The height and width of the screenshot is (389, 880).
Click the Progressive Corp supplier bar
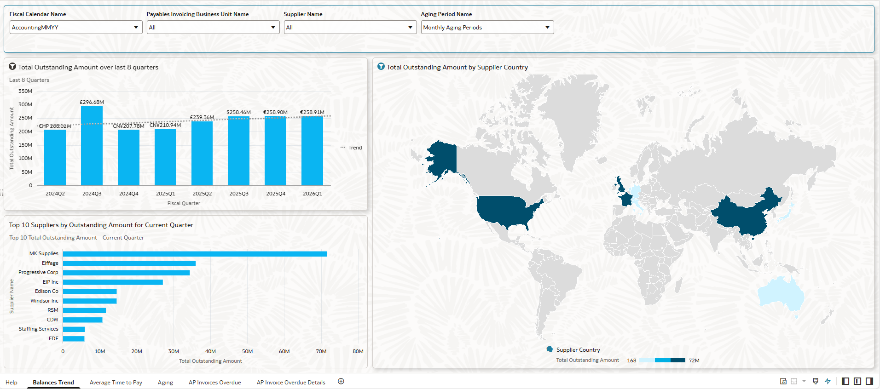click(126, 273)
